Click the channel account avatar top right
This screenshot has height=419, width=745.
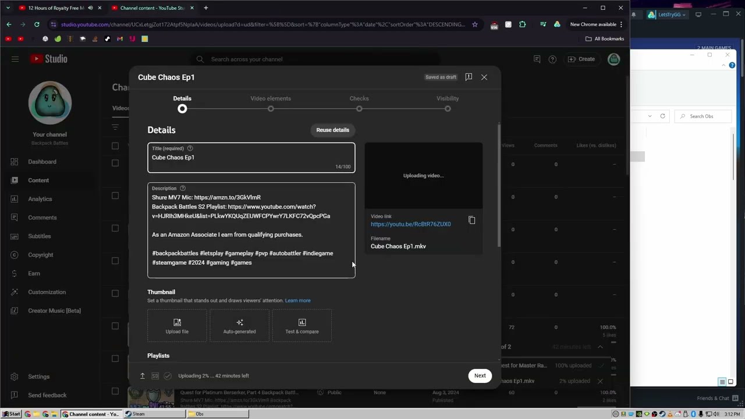click(613, 59)
